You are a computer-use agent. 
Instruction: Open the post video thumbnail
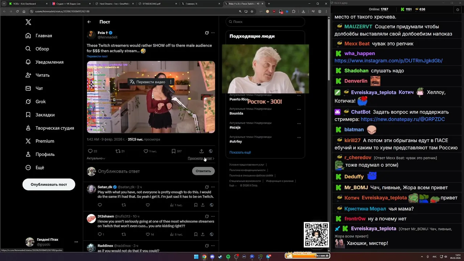pos(151,97)
